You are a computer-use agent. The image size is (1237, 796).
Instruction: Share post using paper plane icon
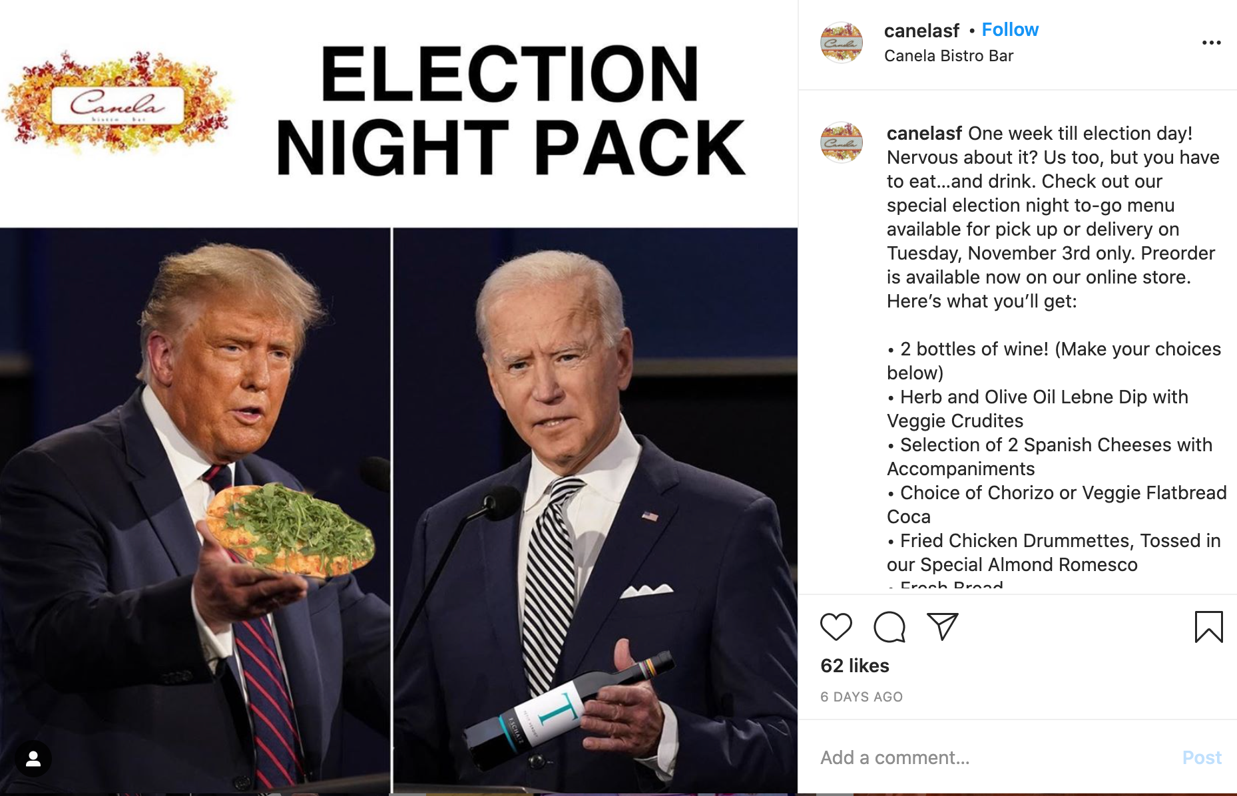pyautogui.click(x=942, y=626)
